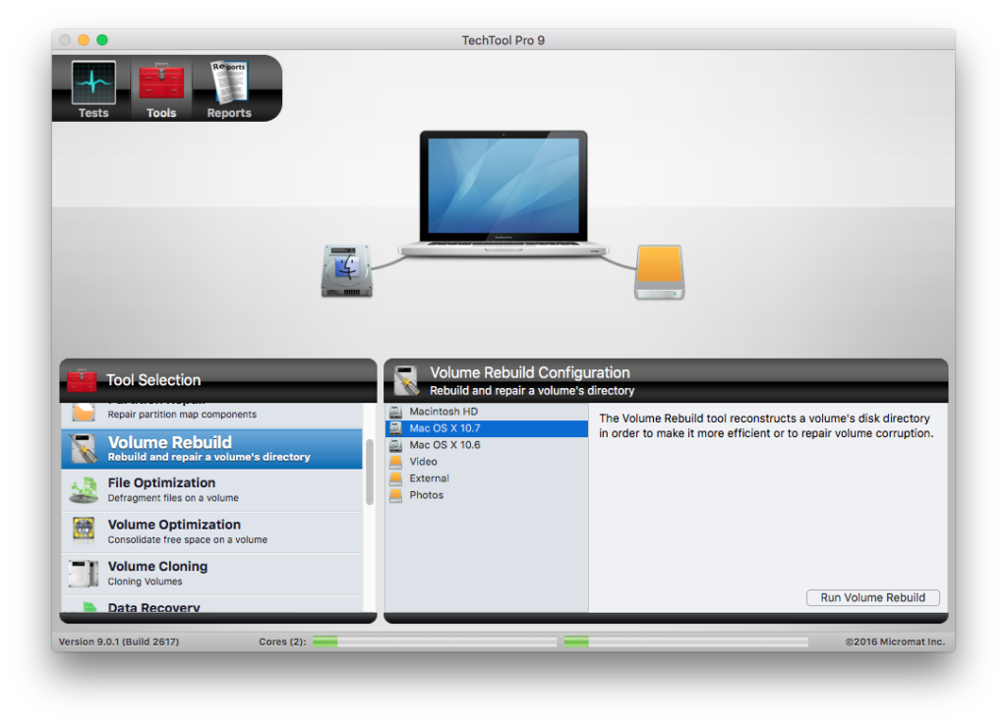Select the Macintosh HD volume
Viewport: 1007px width, 726px height.
point(443,412)
